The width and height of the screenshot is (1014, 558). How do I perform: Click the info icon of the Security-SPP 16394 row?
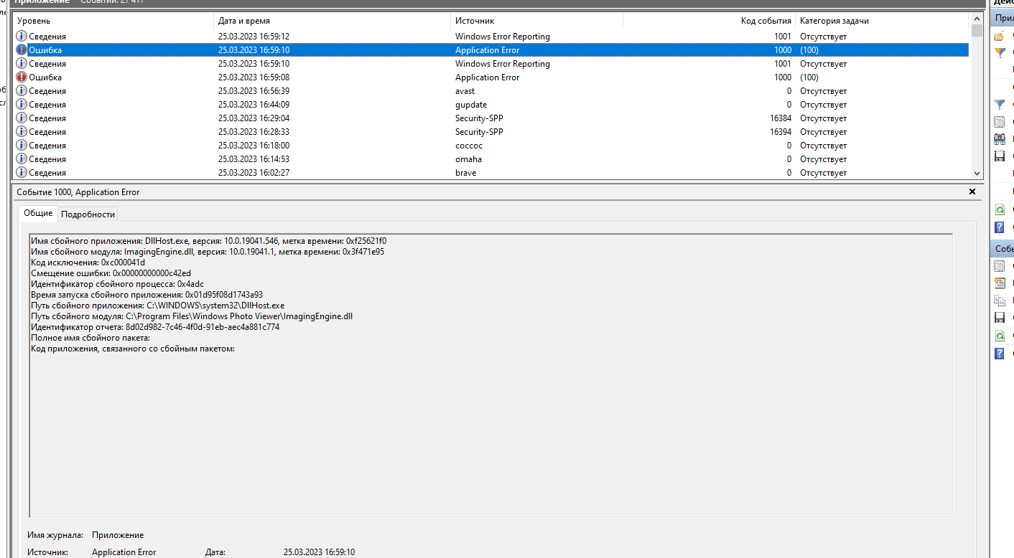pyautogui.click(x=22, y=132)
